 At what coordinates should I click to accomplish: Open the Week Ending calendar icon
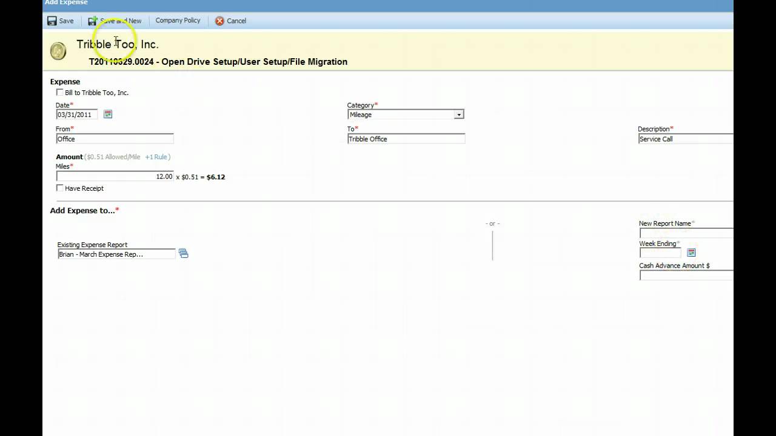691,253
